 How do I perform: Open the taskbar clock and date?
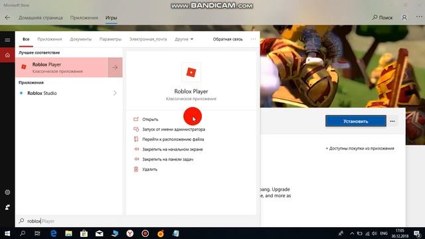[x=400, y=233]
